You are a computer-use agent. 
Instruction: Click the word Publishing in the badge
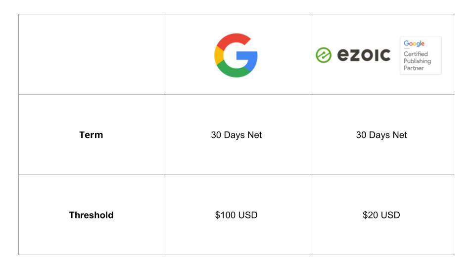tap(417, 61)
